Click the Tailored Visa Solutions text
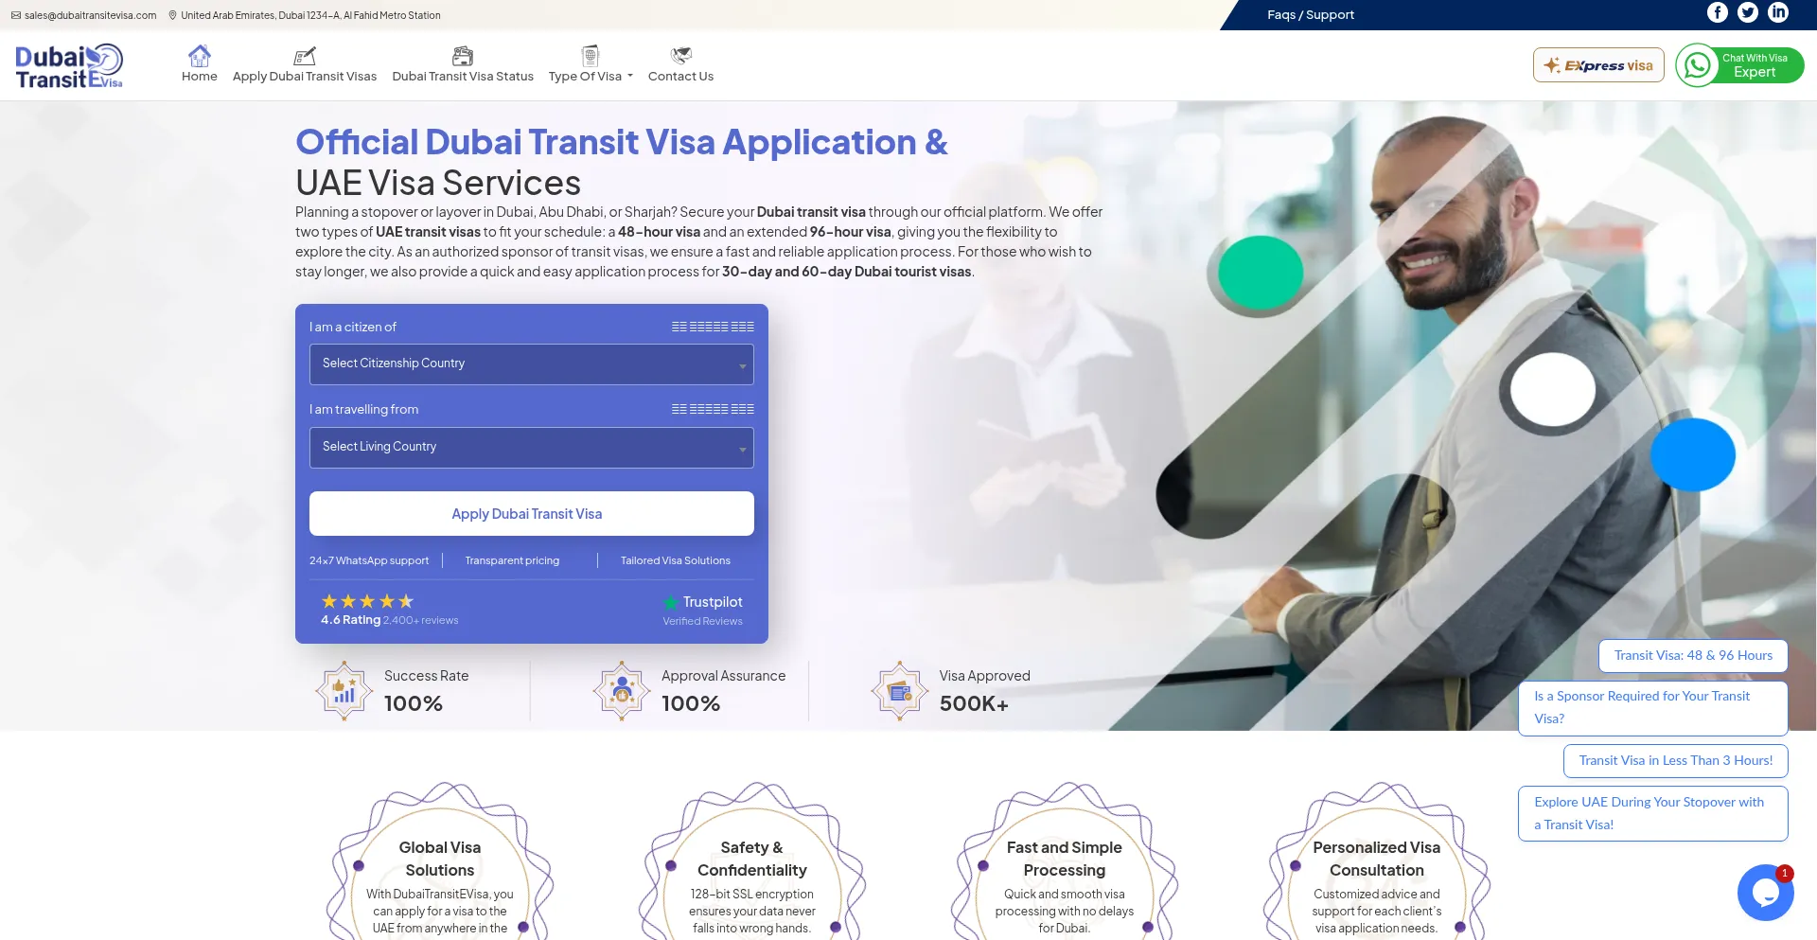 point(676,561)
